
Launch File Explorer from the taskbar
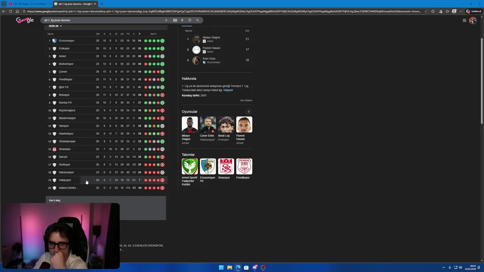click(x=230, y=267)
